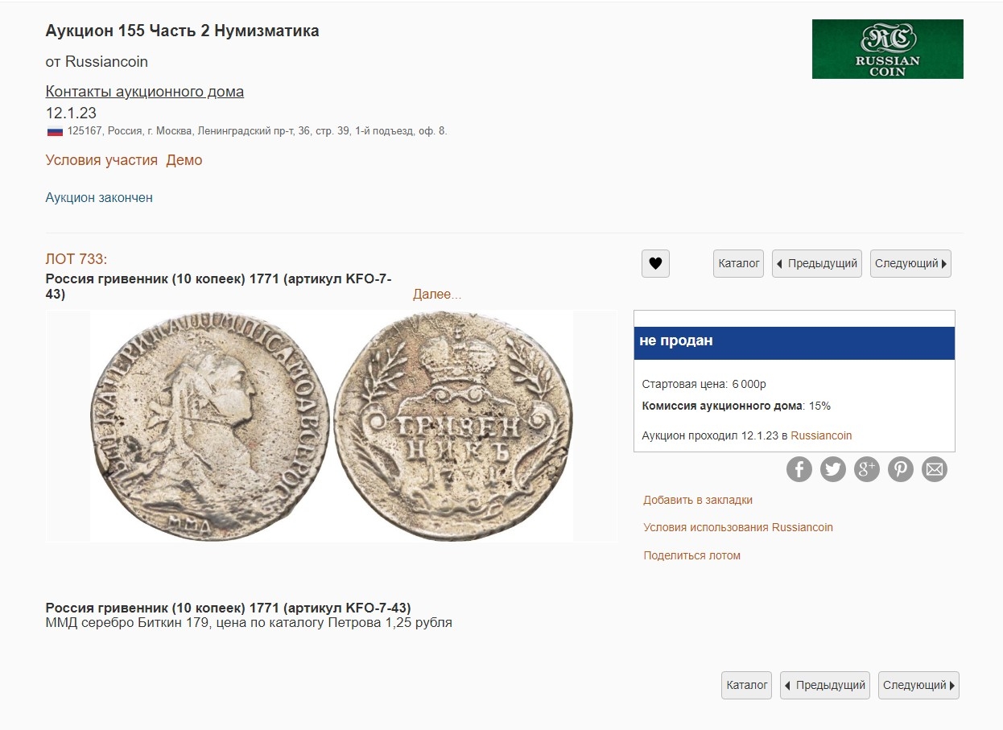Share lot via Twitter icon
Screen dimensions: 1003x730
tap(832, 469)
